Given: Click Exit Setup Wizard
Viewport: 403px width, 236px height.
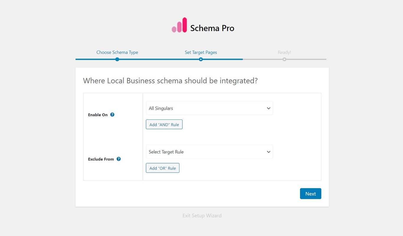Looking at the screenshot, I should (202, 215).
